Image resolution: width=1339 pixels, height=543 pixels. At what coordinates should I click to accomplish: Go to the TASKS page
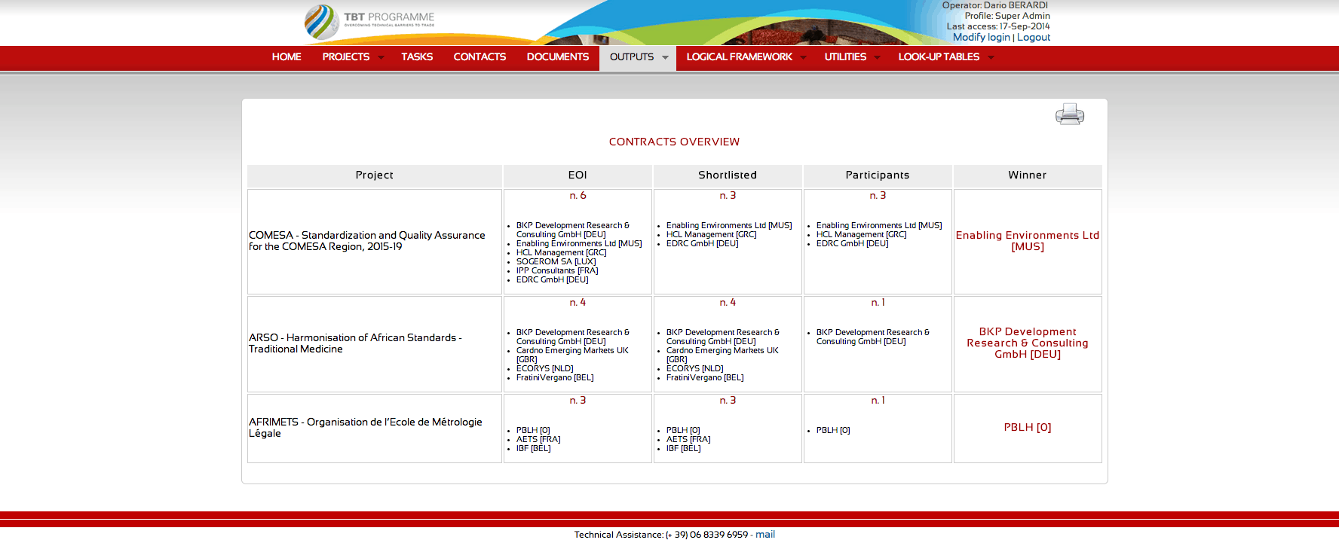(417, 57)
